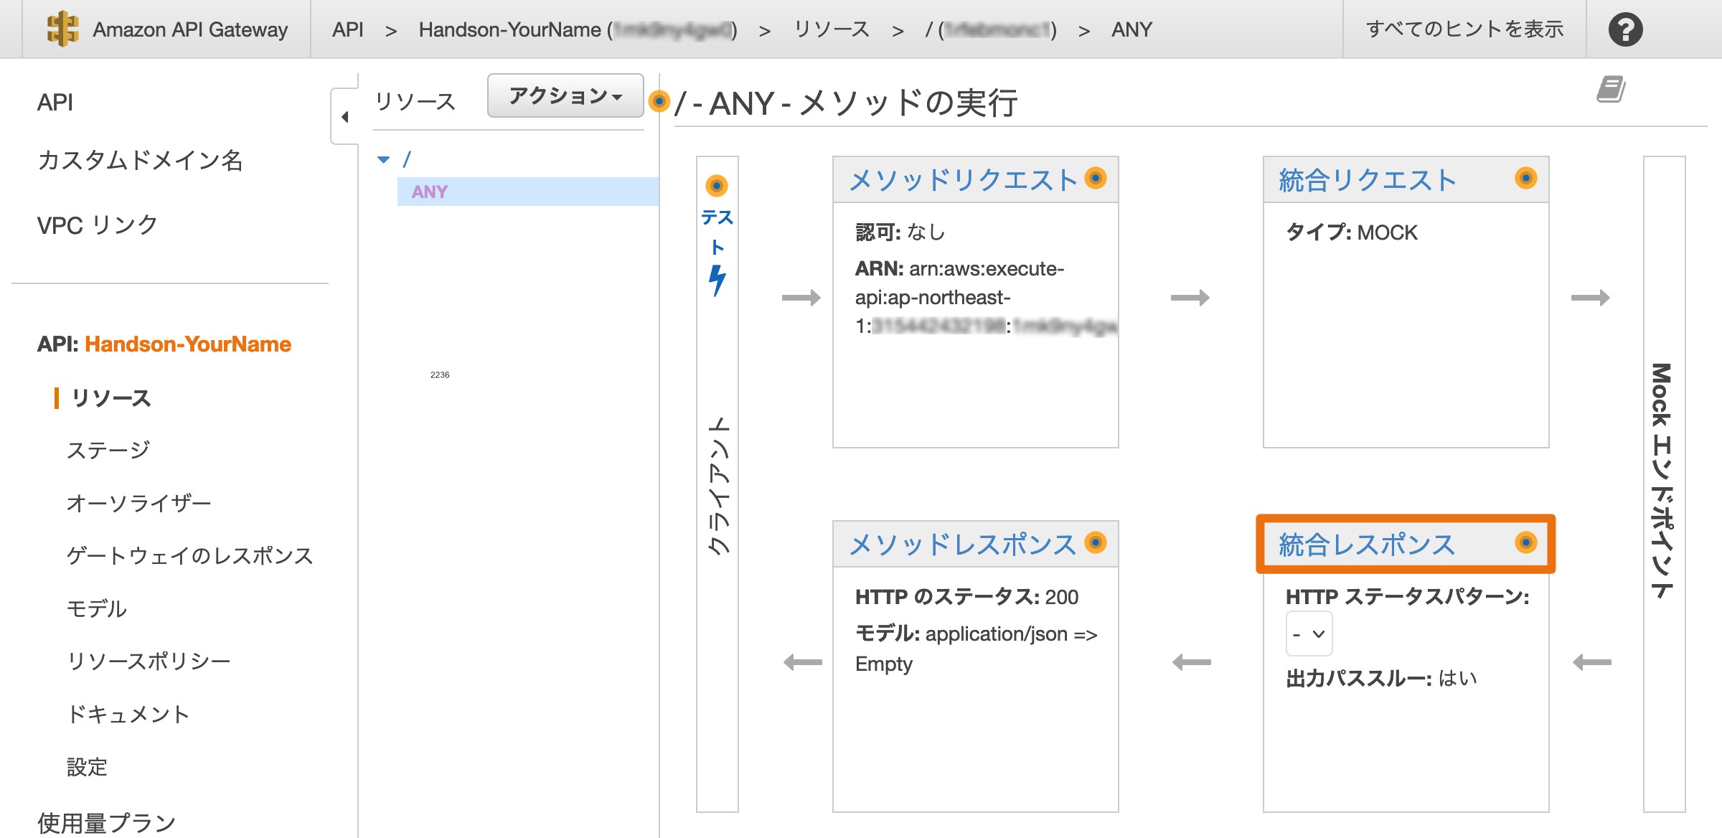This screenshot has width=1722, height=838.
Task: Open リソースポリシー in sidebar
Action: pos(149,661)
